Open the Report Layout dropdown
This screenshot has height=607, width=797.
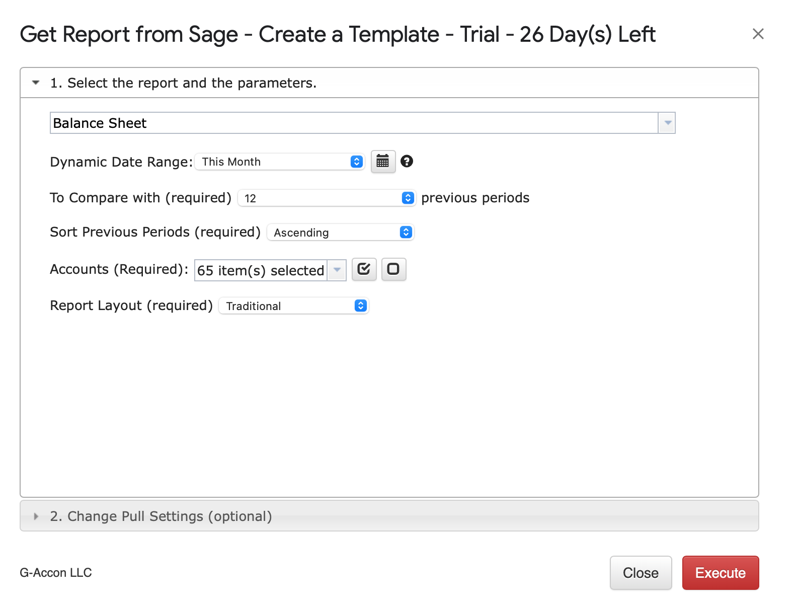point(294,306)
